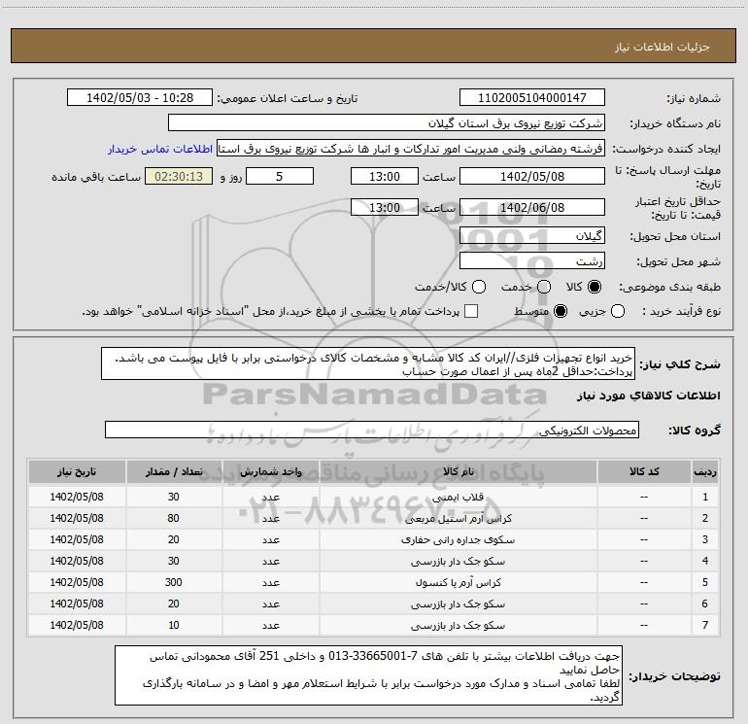Image resolution: width=748 pixels, height=724 pixels.
Task: Click the request creator field
Action: point(411,149)
